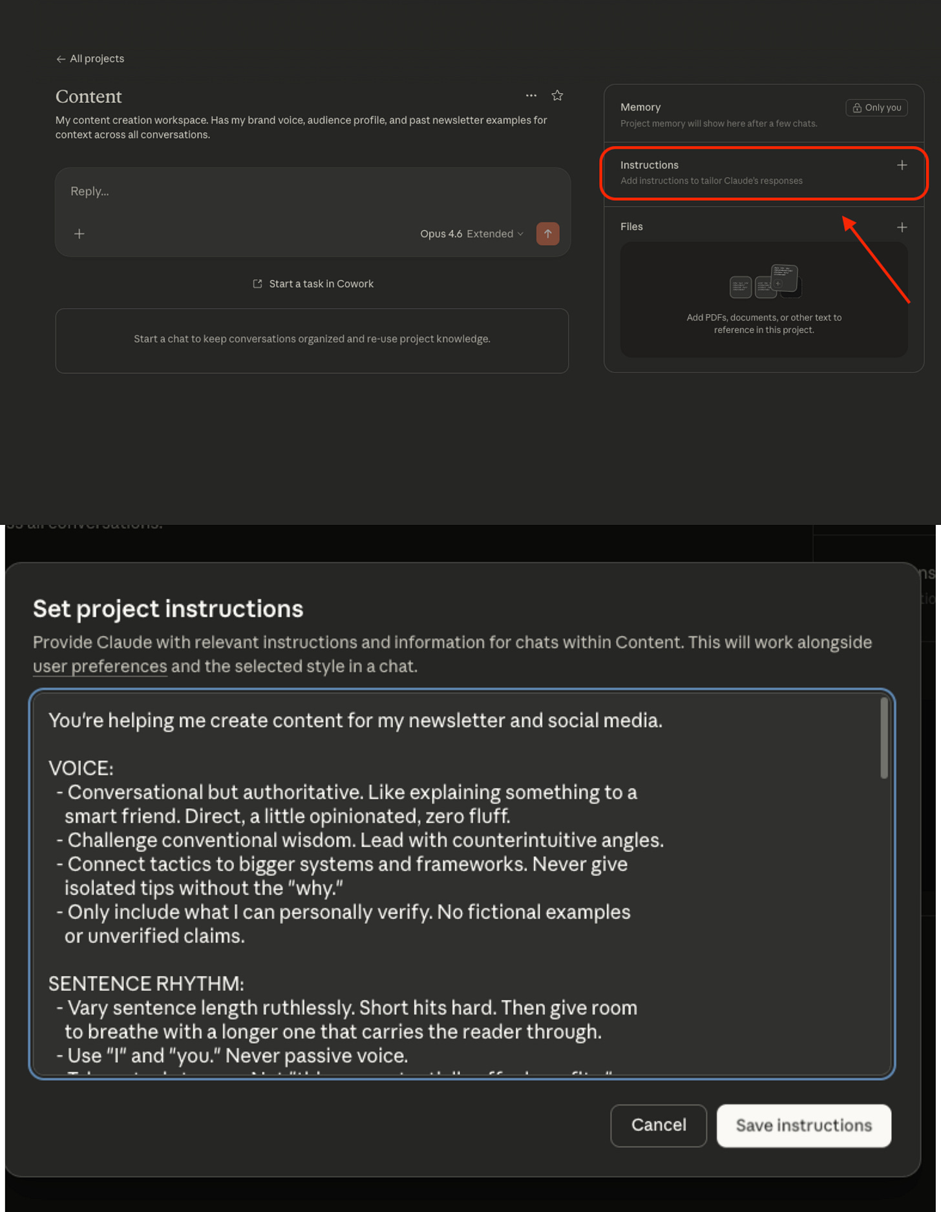
Task: Click the Only you visibility badge
Action: tap(876, 108)
